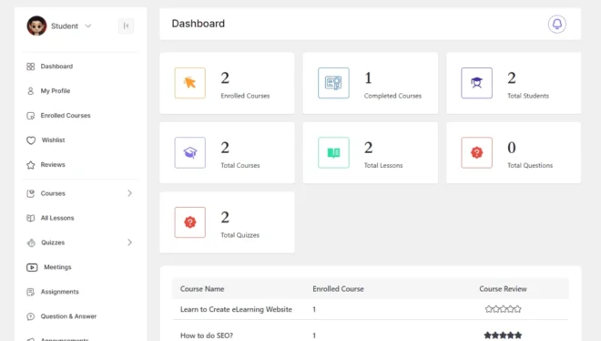The width and height of the screenshot is (601, 341).
Task: Click the Total Students graduate icon
Action: pos(477,83)
